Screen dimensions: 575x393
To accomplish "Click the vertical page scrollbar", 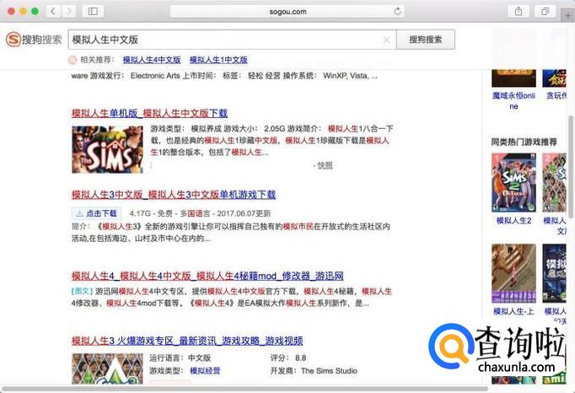I will pyautogui.click(x=571, y=167).
